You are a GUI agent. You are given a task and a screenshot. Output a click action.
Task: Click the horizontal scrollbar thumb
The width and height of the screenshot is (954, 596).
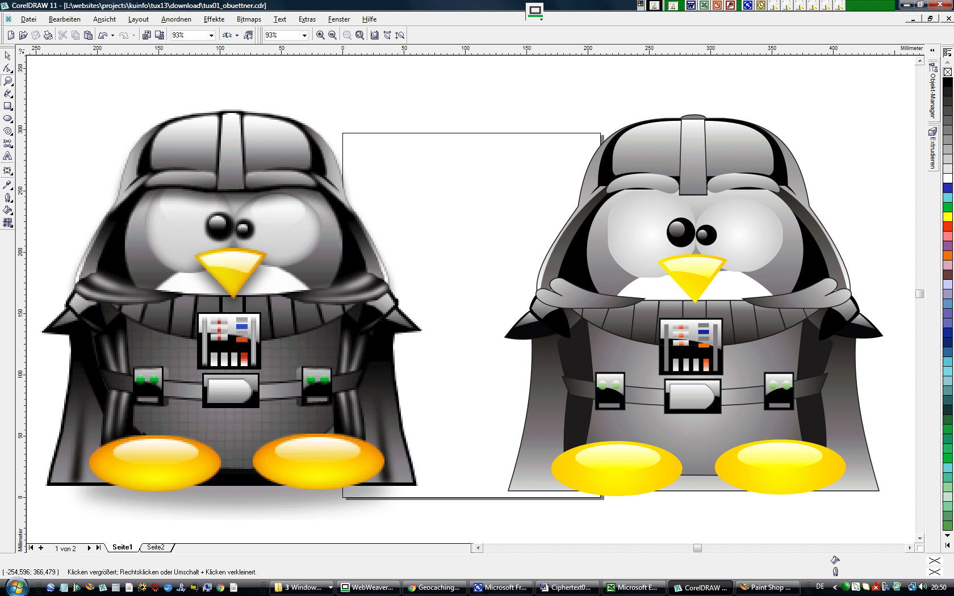pyautogui.click(x=697, y=548)
